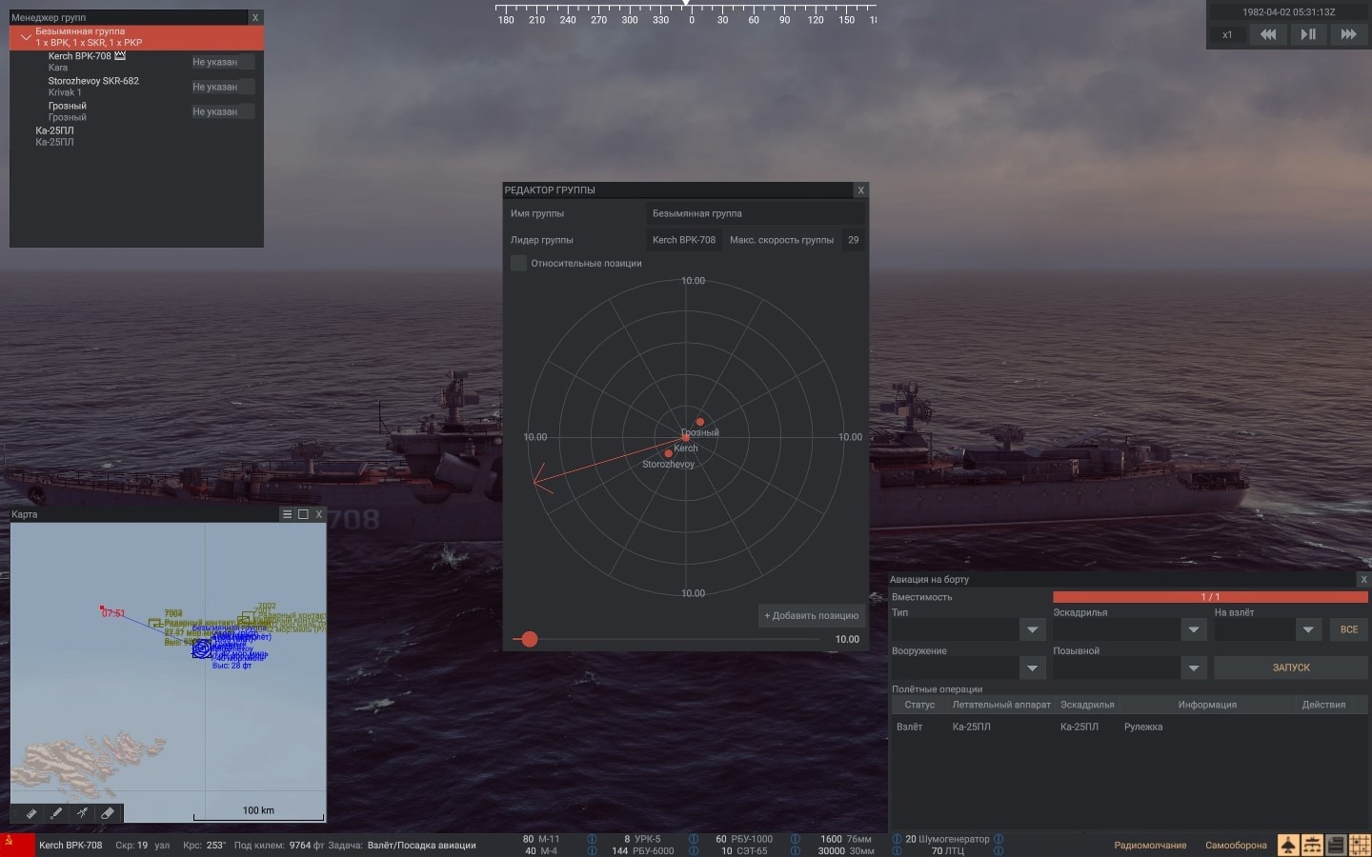
Task: Open the Тип aircraft type dropdown
Action: (1032, 629)
